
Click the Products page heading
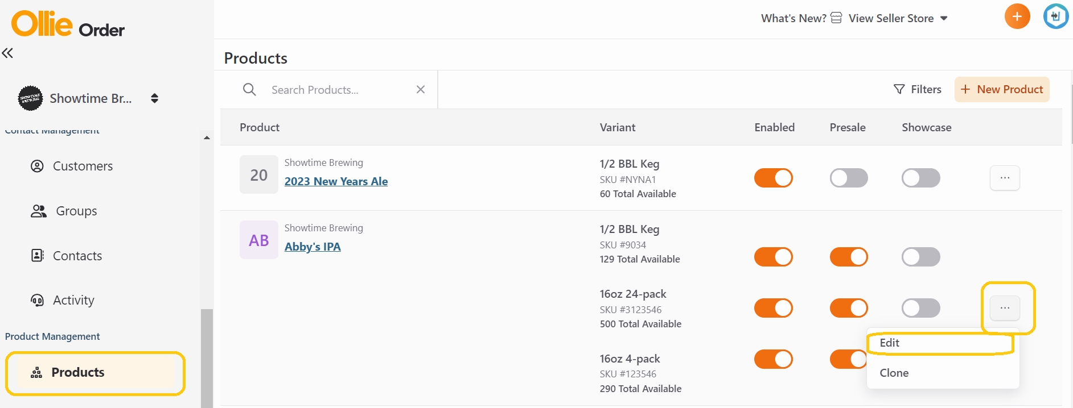coord(256,58)
